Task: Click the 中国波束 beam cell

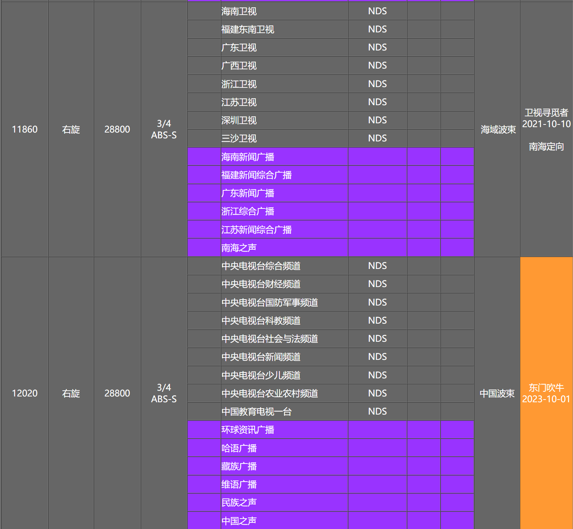Action: (497, 393)
